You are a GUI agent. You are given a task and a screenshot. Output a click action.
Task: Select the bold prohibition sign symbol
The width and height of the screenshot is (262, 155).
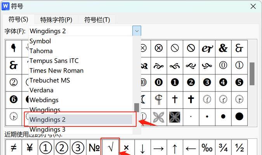click(191, 48)
